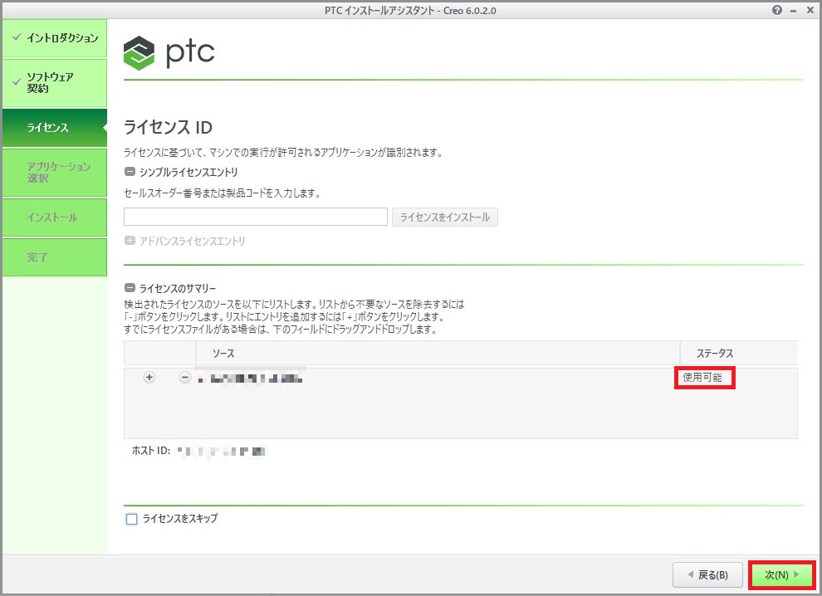The width and height of the screenshot is (822, 596).
Task: Close the installer window
Action: 810,10
